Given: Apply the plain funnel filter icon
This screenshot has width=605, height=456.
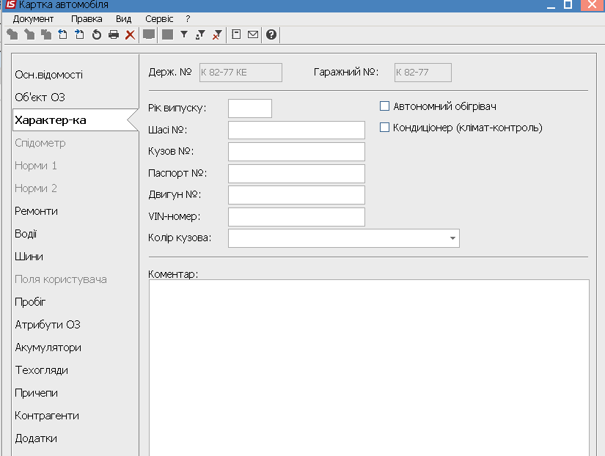Looking at the screenshot, I should 184,34.
